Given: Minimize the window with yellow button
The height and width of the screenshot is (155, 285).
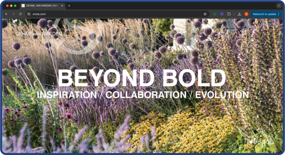Looking at the screenshot, I should [x=11, y=6].
